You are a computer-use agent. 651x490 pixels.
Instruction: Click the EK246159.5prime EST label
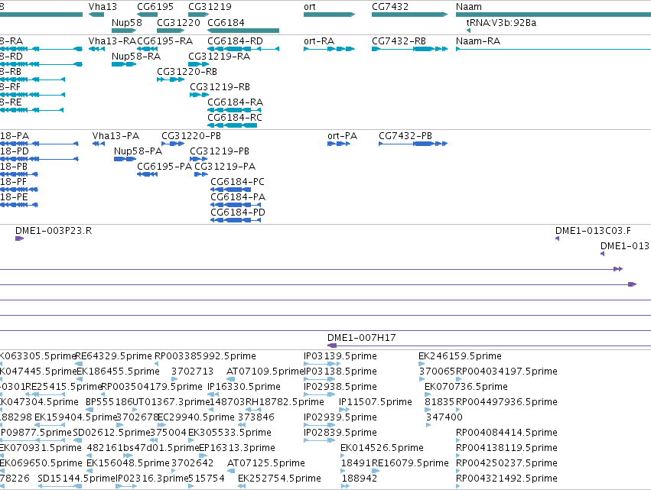tap(460, 356)
